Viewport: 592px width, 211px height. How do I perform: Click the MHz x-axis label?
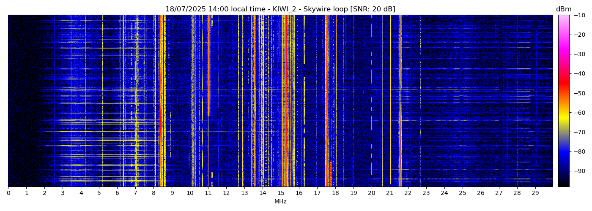click(280, 202)
